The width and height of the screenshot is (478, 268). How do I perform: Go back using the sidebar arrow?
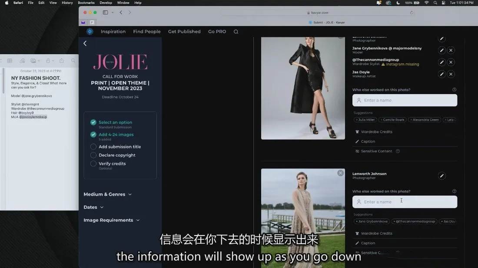coord(85,43)
